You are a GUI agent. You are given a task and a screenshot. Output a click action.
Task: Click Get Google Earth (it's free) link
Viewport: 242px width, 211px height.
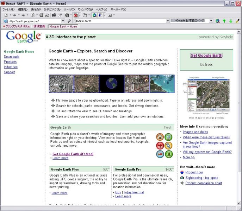click(73, 154)
